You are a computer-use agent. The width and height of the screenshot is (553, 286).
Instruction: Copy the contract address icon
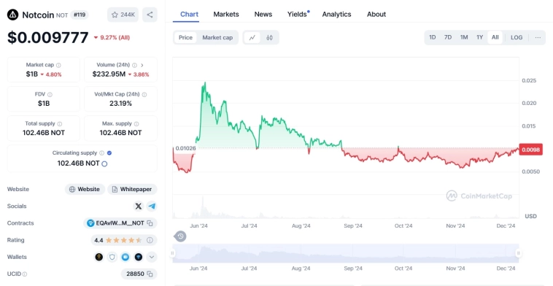point(150,223)
